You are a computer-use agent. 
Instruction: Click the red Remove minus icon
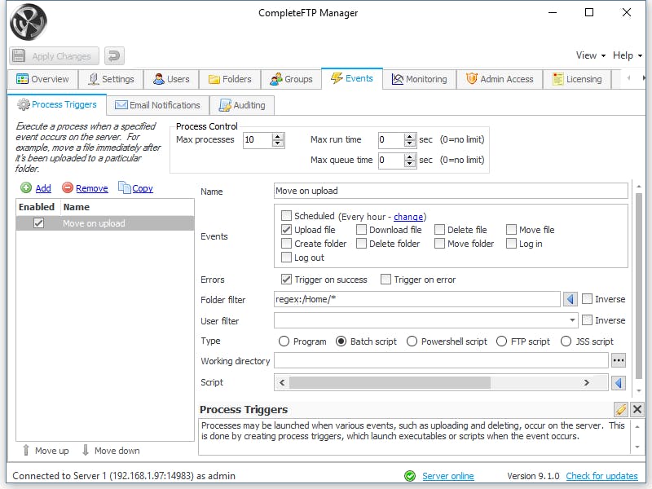pyautogui.click(x=68, y=188)
